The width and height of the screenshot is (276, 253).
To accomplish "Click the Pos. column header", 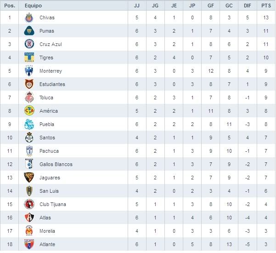I will (10, 6).
